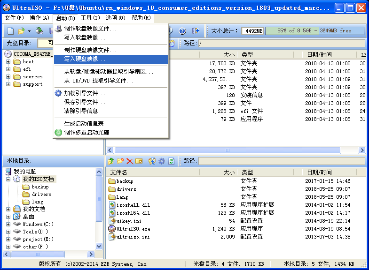Click the local Up folder icon
Viewport: 369px width, 270px height.
pyautogui.click(x=111, y=161)
